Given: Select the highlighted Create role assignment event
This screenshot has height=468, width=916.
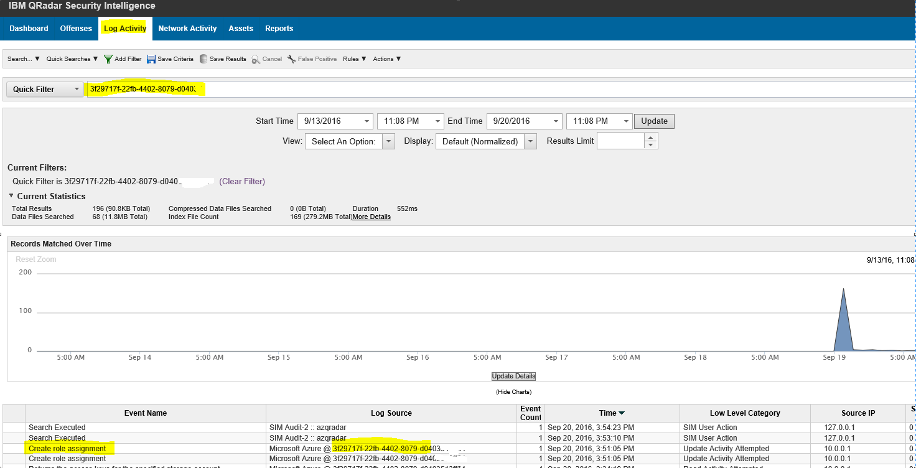Looking at the screenshot, I should [x=67, y=449].
